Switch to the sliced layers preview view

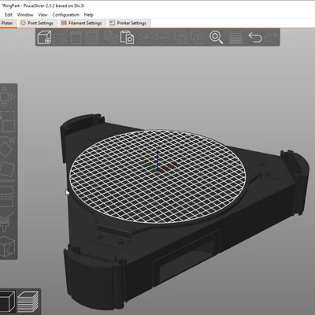point(28,302)
